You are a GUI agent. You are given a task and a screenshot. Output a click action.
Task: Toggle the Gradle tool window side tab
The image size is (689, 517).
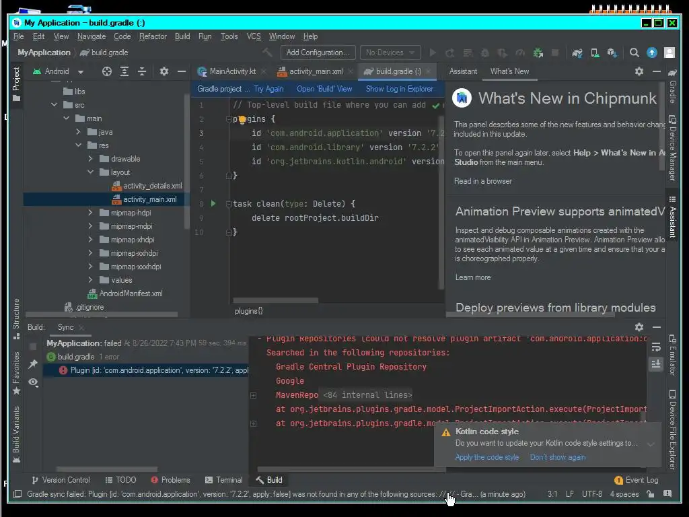point(672,86)
